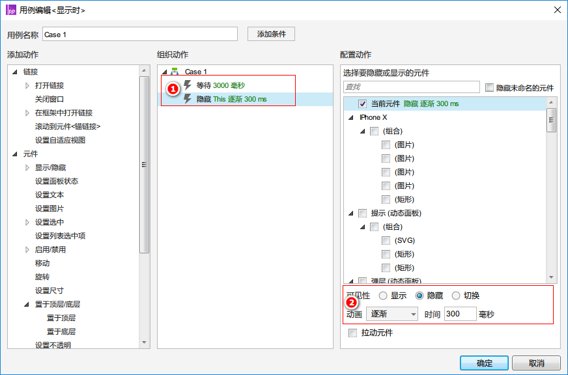Image resolution: width=568 pixels, height=375 pixels.
Task: Click the 查找 search field
Action: click(x=411, y=87)
